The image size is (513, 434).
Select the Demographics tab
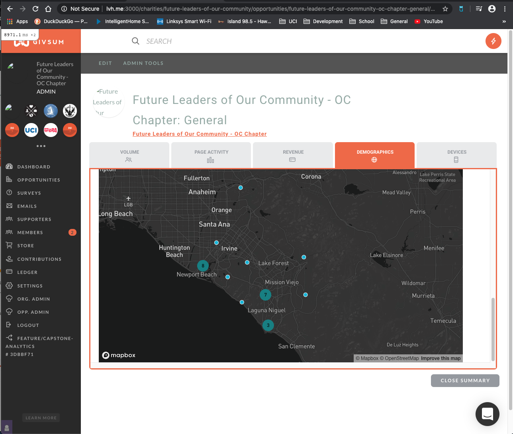375,155
